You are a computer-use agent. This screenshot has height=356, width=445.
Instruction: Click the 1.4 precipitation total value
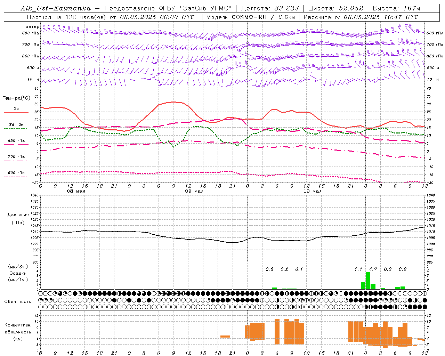(358, 269)
